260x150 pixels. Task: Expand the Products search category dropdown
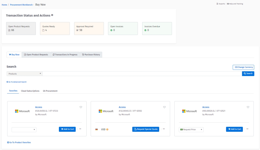[24, 74]
